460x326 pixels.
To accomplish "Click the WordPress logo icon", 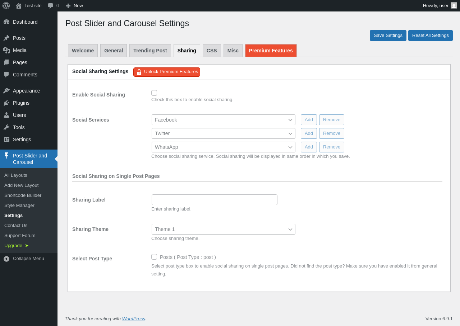I will tap(6, 6).
